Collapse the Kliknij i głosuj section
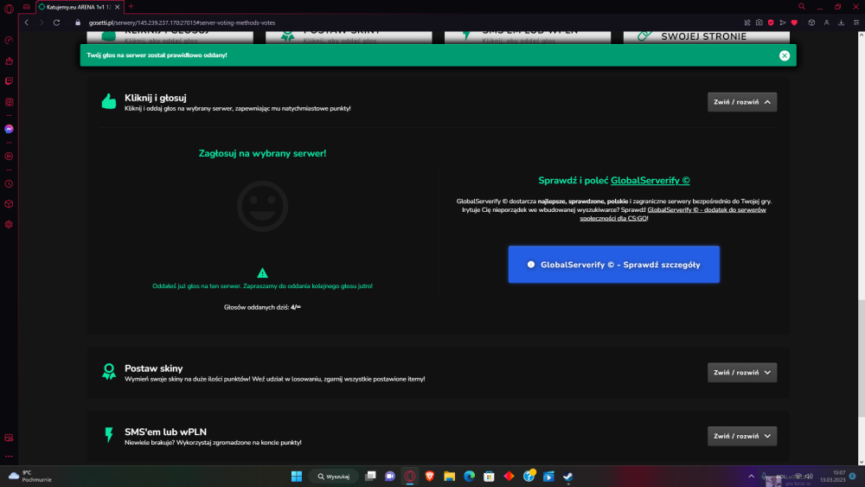 point(742,102)
